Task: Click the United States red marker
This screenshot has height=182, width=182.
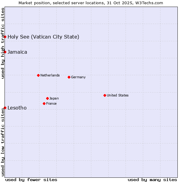Action: click(x=105, y=95)
